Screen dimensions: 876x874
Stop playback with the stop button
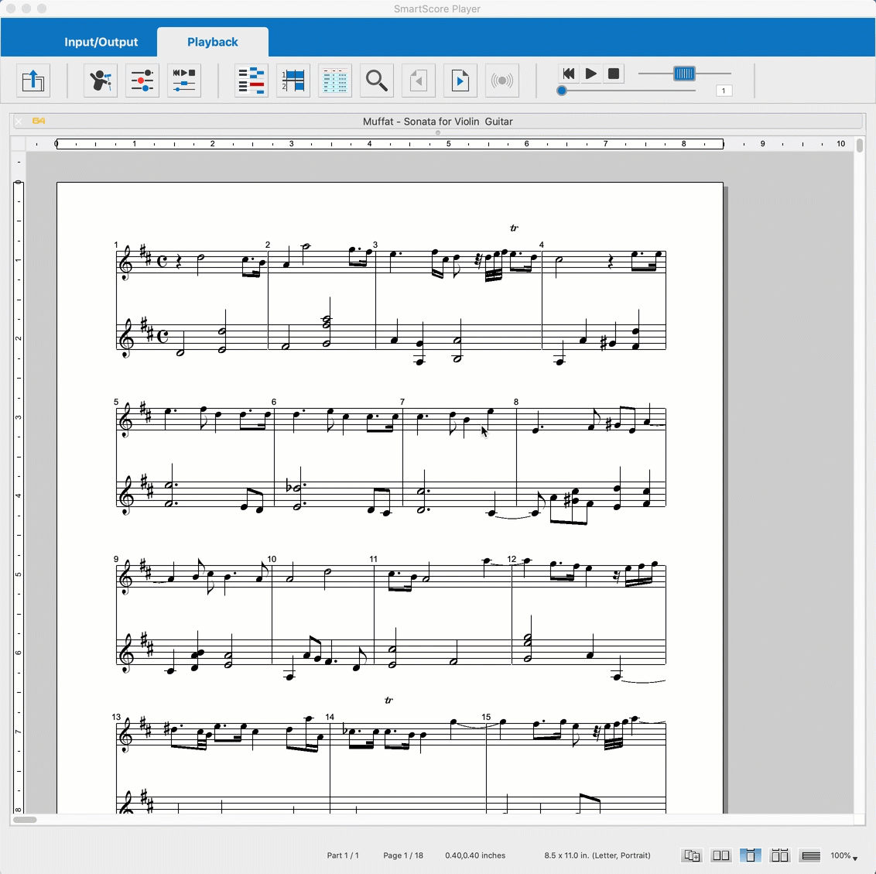[614, 74]
